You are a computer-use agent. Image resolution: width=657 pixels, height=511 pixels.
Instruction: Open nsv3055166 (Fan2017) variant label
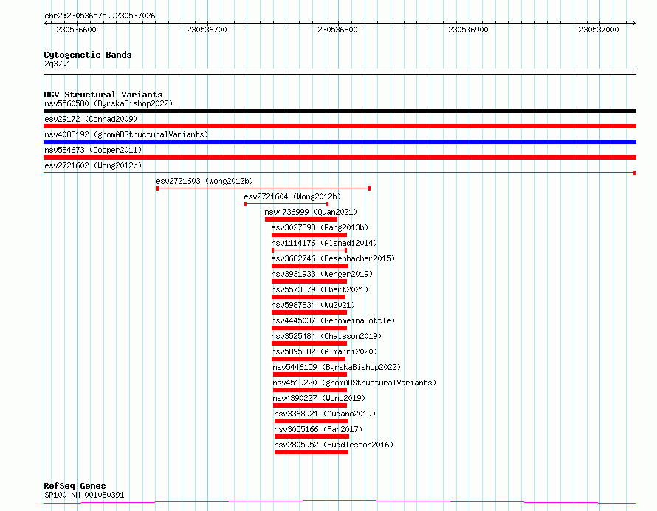point(318,429)
